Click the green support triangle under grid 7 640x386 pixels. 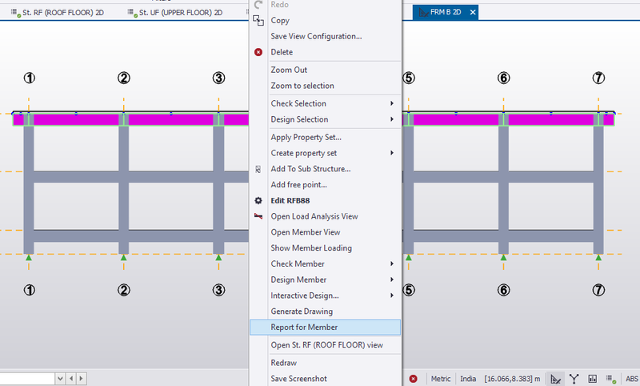[598, 257]
